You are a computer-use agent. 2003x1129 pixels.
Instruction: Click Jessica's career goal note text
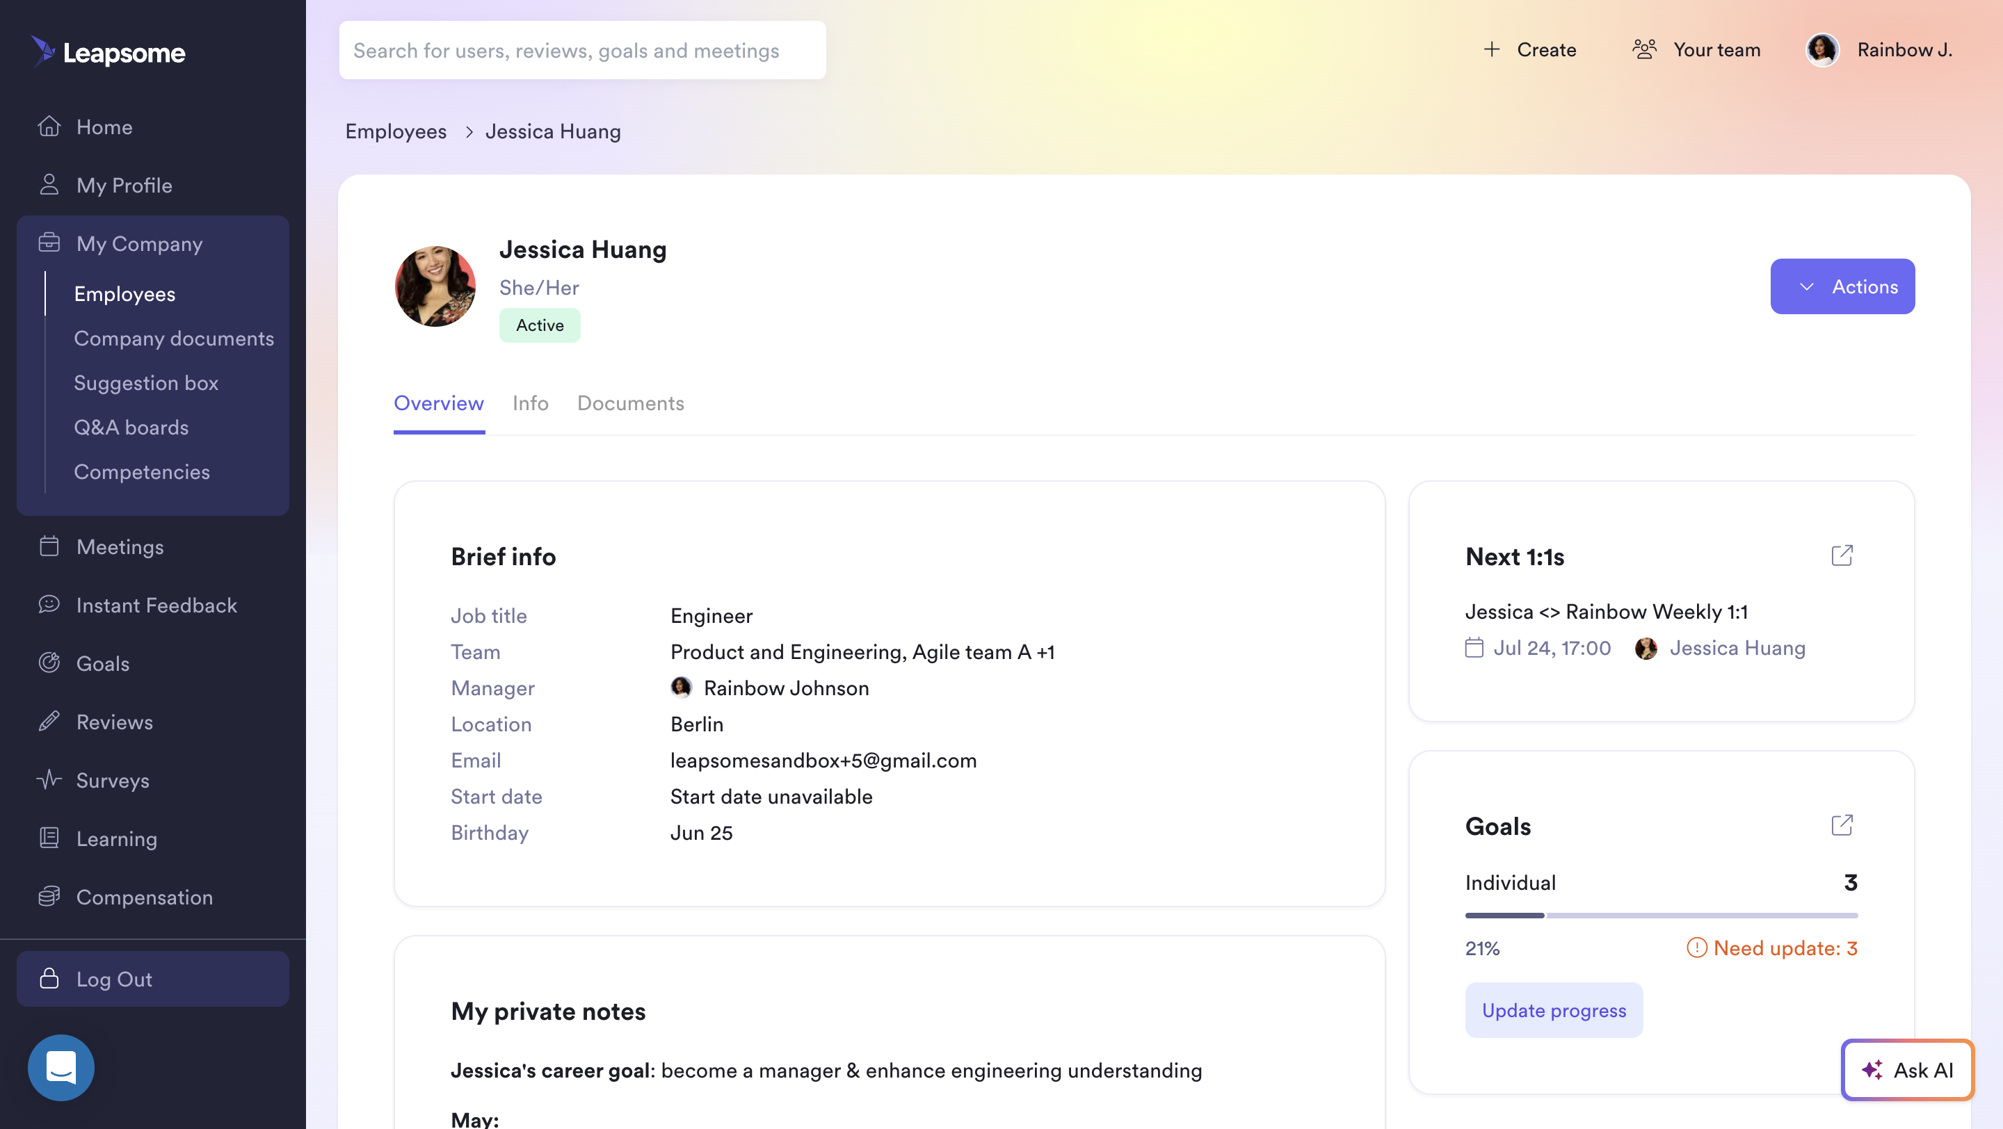click(x=826, y=1070)
